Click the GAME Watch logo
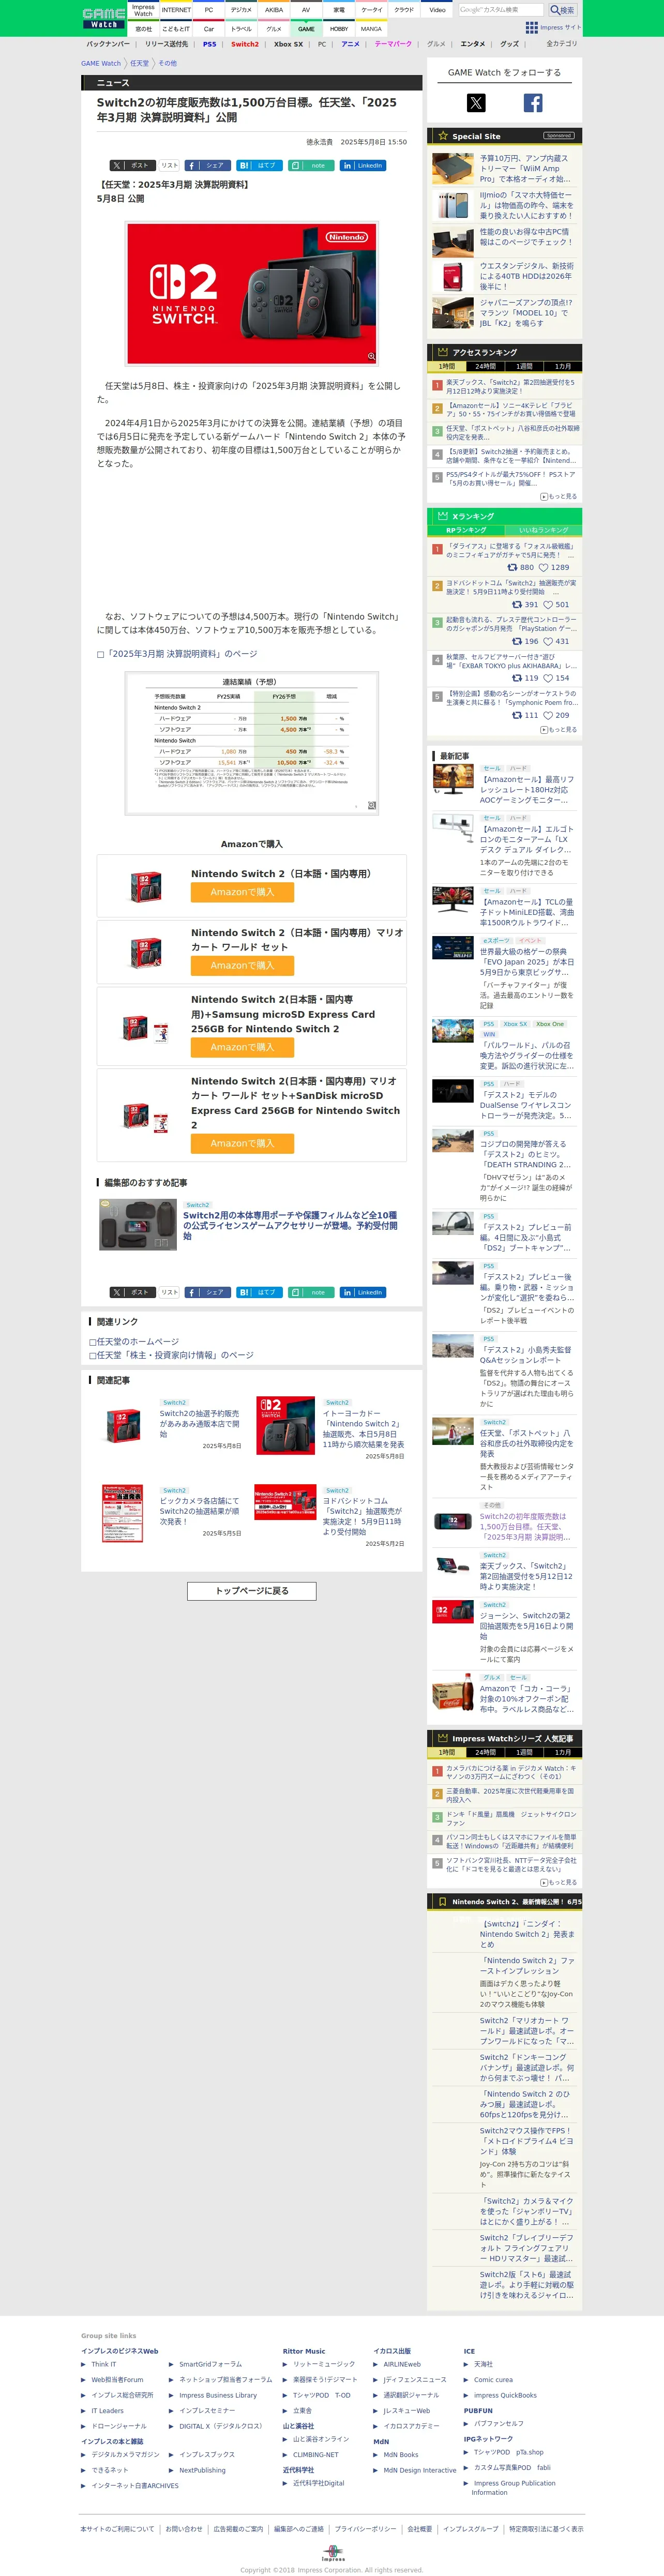The width and height of the screenshot is (664, 2576). 104,18
